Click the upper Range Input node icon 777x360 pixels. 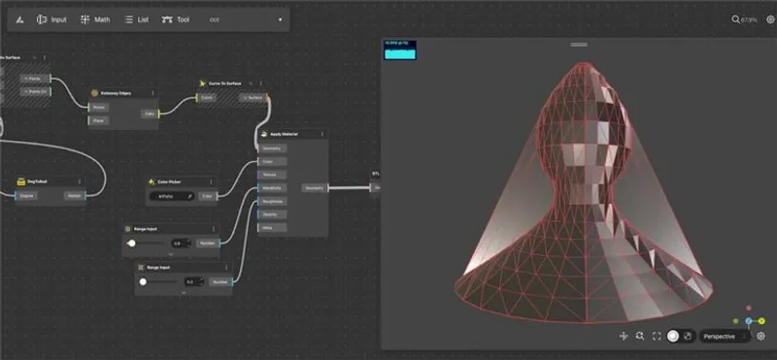128,229
